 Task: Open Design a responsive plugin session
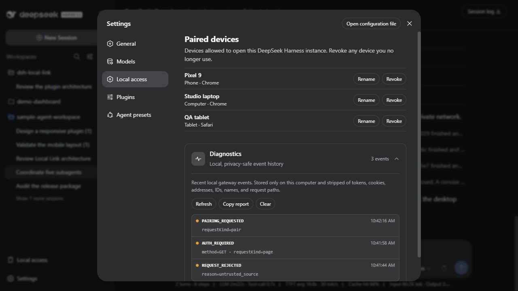pyautogui.click(x=54, y=131)
